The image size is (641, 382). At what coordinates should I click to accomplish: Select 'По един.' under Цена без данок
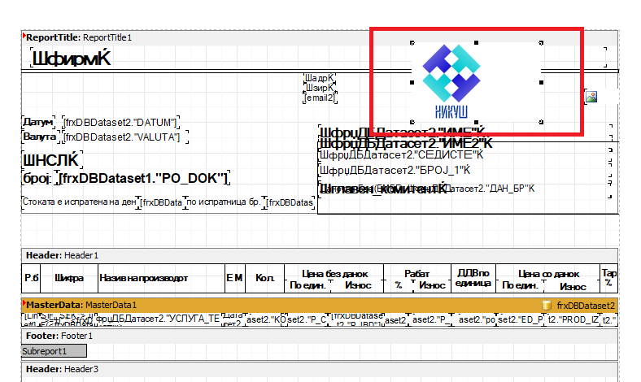(x=307, y=285)
